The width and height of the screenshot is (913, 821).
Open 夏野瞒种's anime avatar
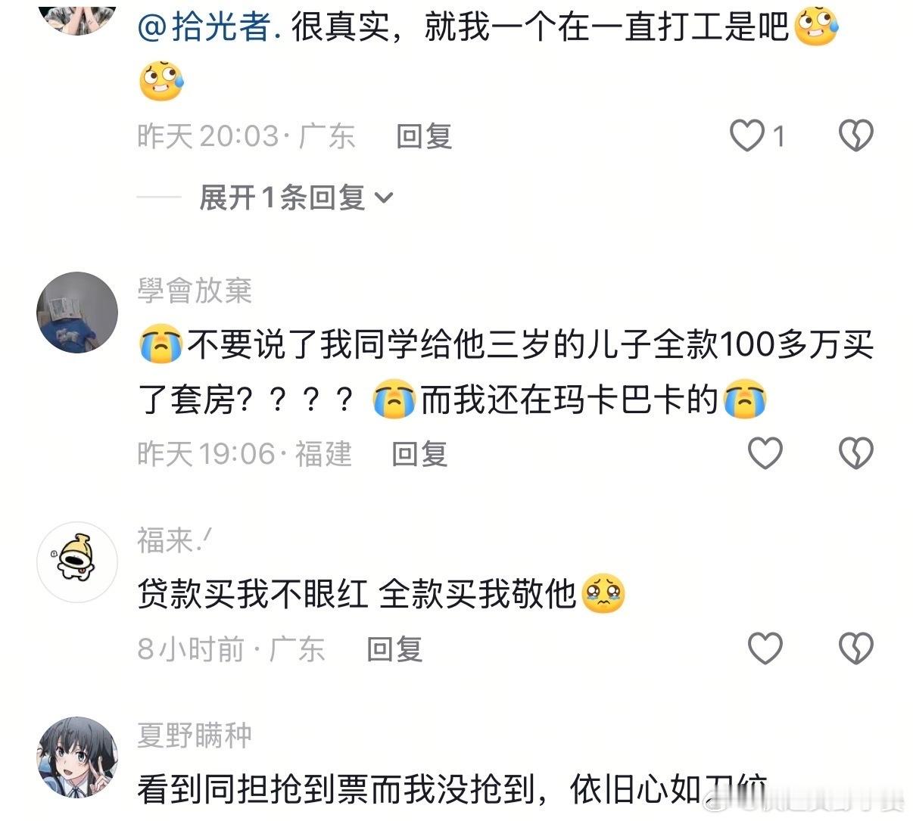[77, 757]
